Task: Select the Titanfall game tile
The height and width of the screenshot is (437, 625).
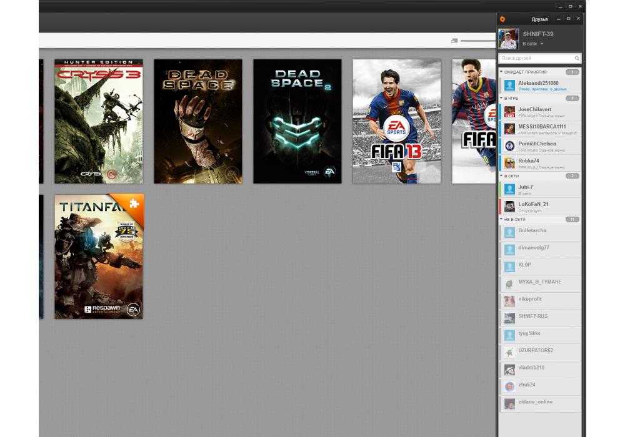Action: pyautogui.click(x=98, y=257)
